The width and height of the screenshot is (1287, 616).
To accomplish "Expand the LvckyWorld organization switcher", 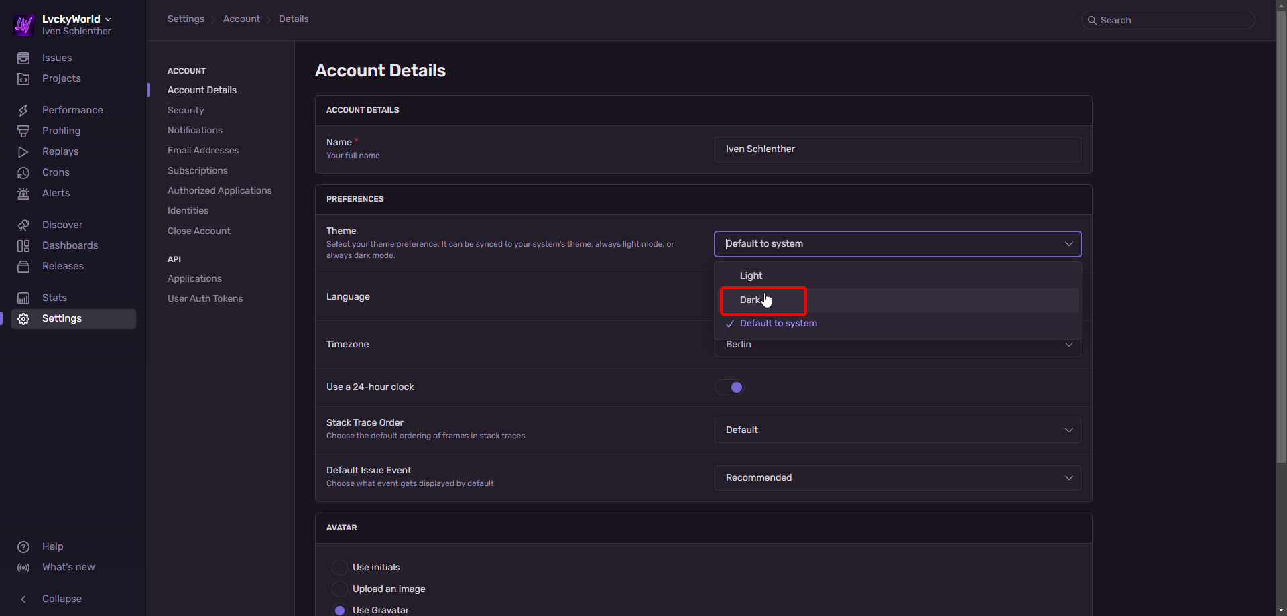I will point(76,19).
